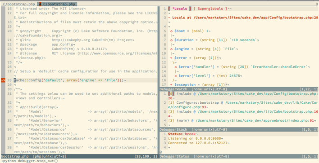Viewport: 319px width, 163px height.
Task: Click the 'Setup a default cache' comment line
Action: (x=86, y=71)
